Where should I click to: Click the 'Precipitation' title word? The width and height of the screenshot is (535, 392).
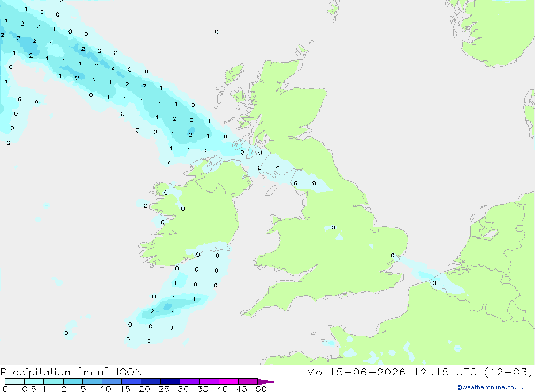(35, 372)
